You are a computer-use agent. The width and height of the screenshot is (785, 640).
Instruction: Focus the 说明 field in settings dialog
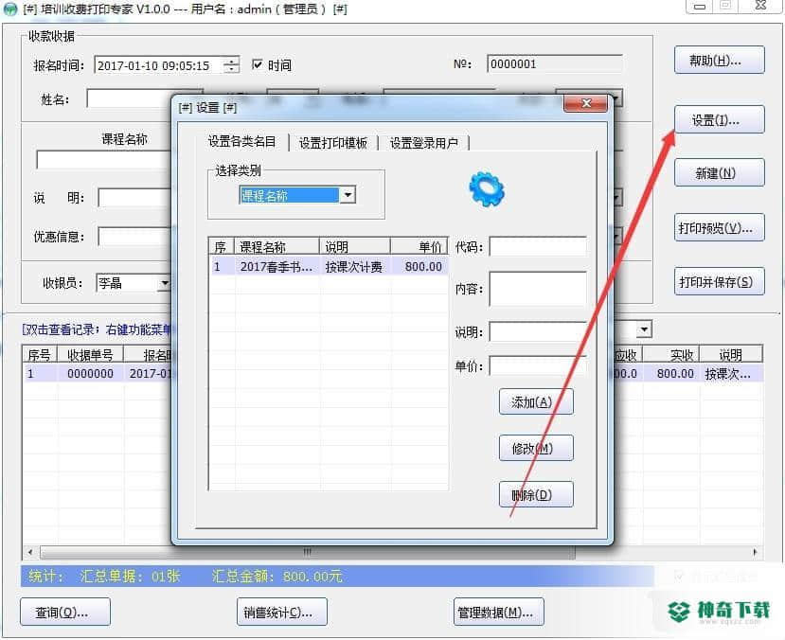tap(538, 331)
